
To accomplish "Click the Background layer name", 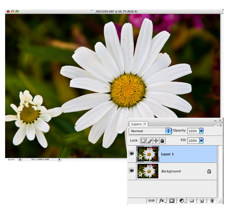I will coord(171,171).
